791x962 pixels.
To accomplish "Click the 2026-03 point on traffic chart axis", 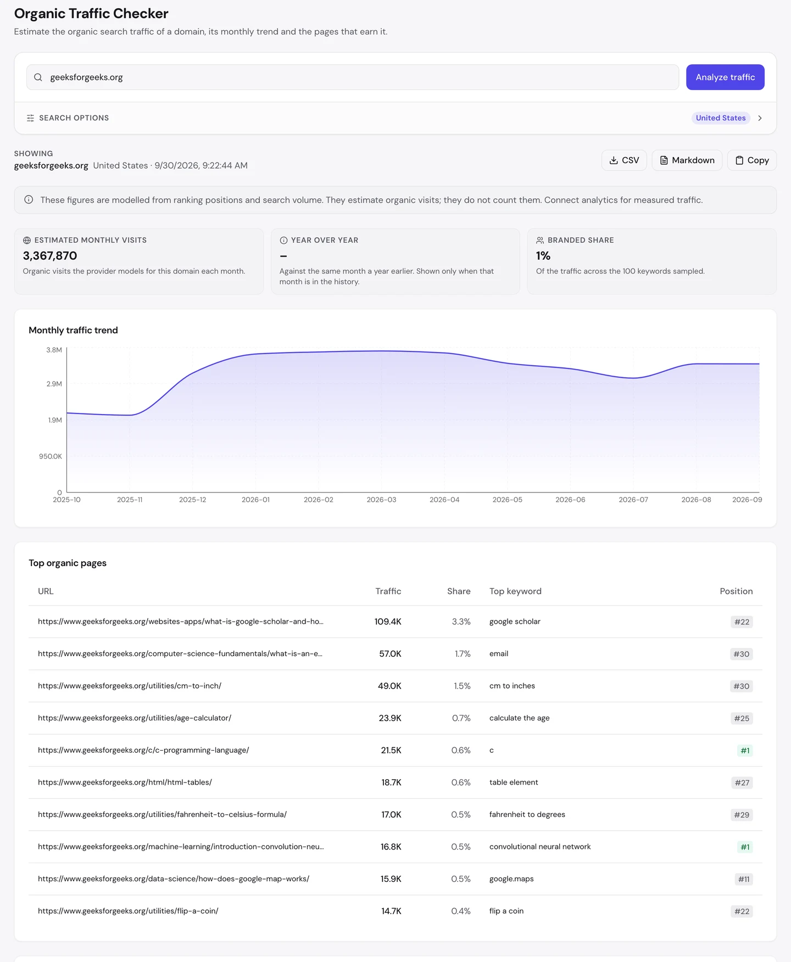I will pyautogui.click(x=381, y=500).
